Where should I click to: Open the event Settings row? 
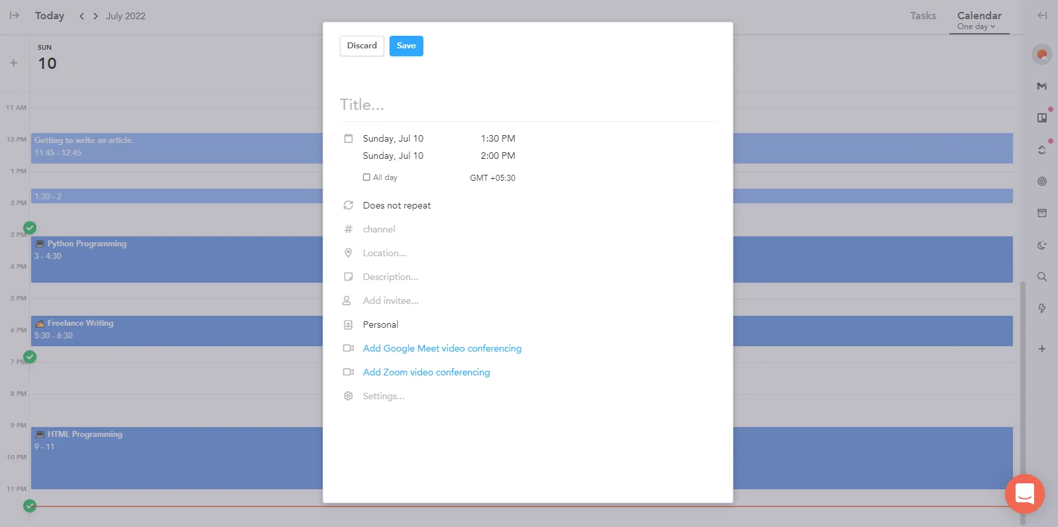pyautogui.click(x=383, y=396)
